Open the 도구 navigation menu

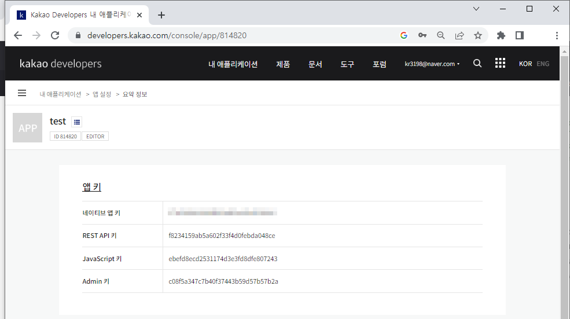[x=347, y=64]
